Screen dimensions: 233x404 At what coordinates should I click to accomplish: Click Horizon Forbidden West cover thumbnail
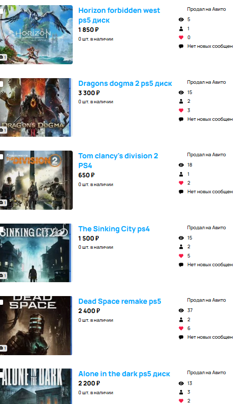click(36, 34)
